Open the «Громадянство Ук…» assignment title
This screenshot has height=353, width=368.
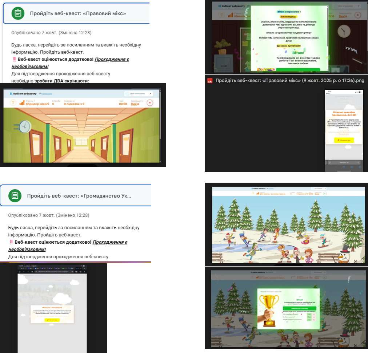79,196
